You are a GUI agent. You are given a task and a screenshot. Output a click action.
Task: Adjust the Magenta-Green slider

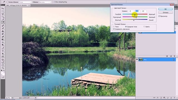point(136,17)
